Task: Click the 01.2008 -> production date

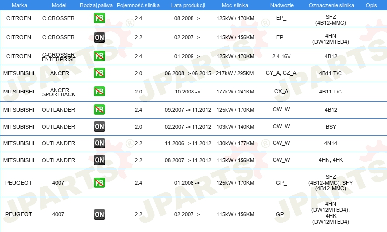Action: [187, 183]
